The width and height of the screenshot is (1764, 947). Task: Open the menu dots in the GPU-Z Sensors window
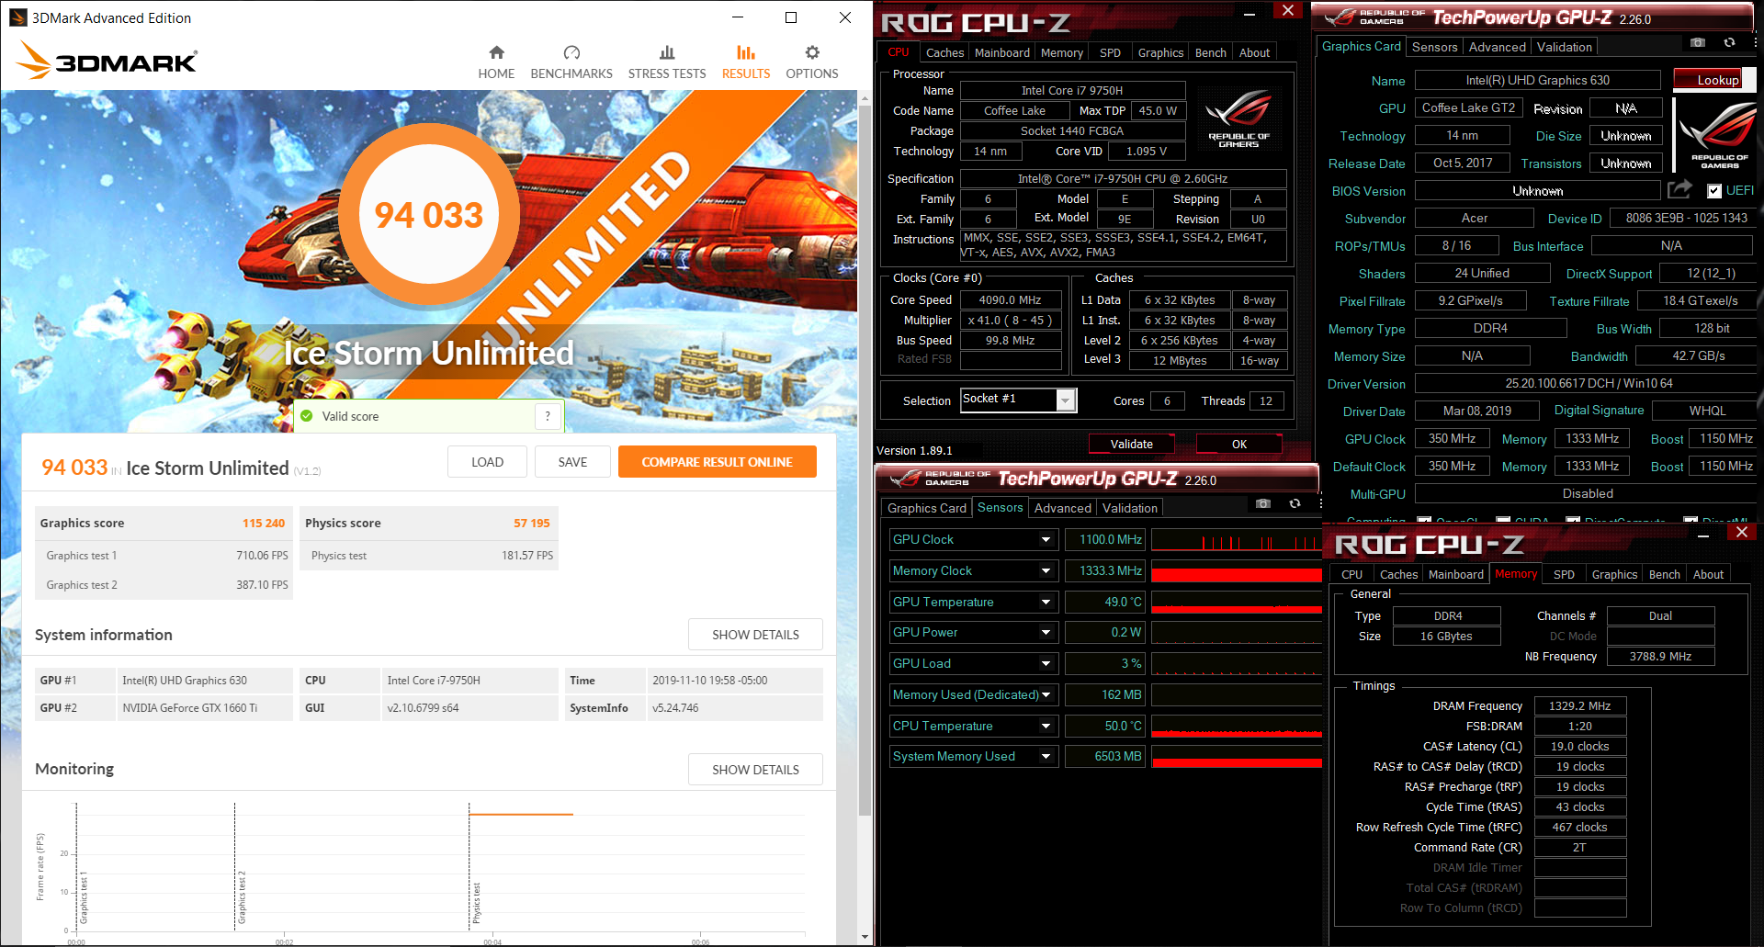[1320, 503]
